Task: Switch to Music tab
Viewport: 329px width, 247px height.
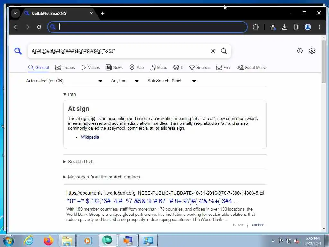Action: 159,68
